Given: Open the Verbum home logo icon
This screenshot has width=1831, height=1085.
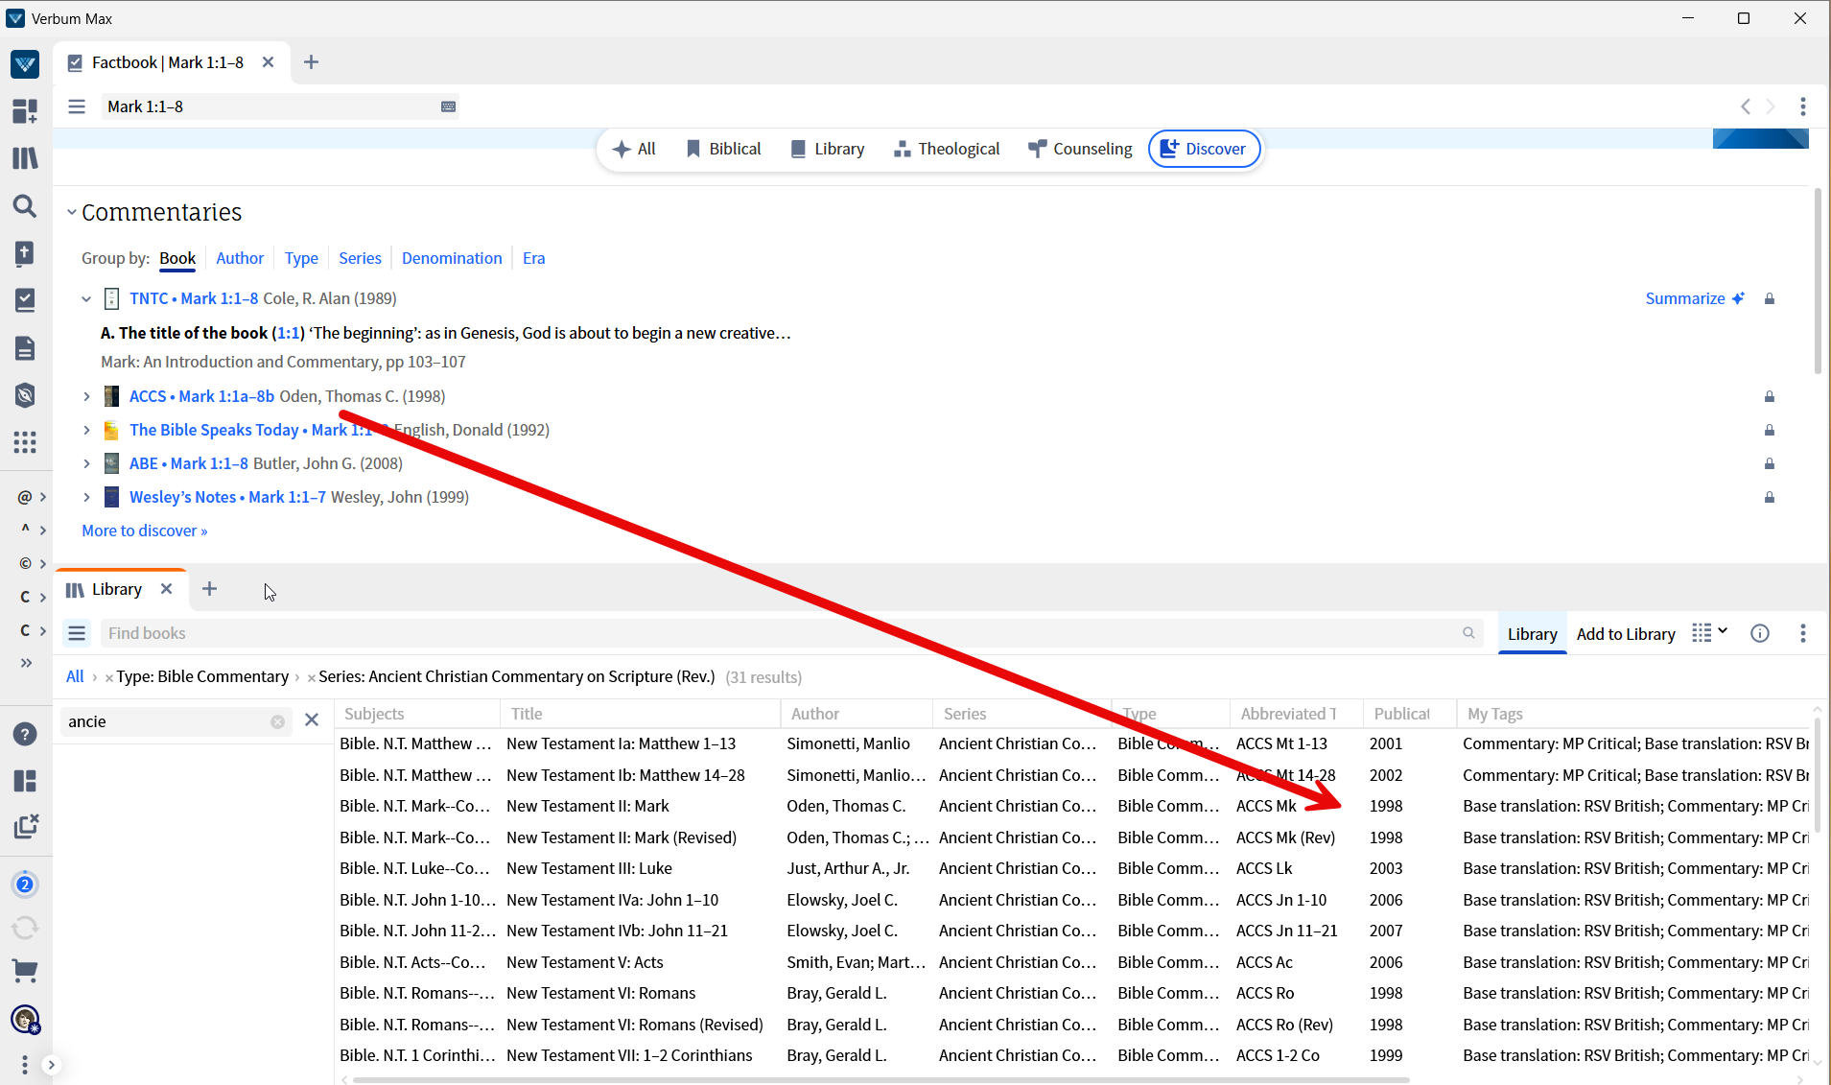Looking at the screenshot, I should pyautogui.click(x=25, y=64).
